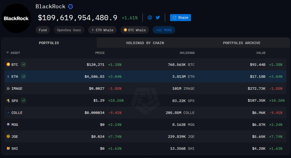Click the SPX token icon
The image size is (291, 158).
[x=8, y=100]
